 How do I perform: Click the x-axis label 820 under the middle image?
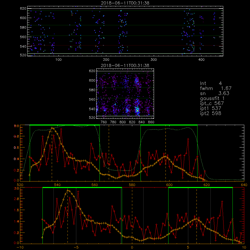132,122
